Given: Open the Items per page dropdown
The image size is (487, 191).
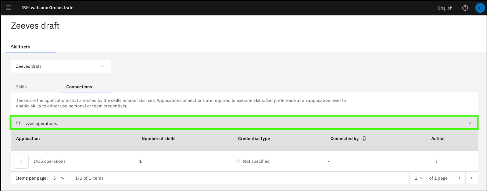Looking at the screenshot, I should [x=59, y=178].
